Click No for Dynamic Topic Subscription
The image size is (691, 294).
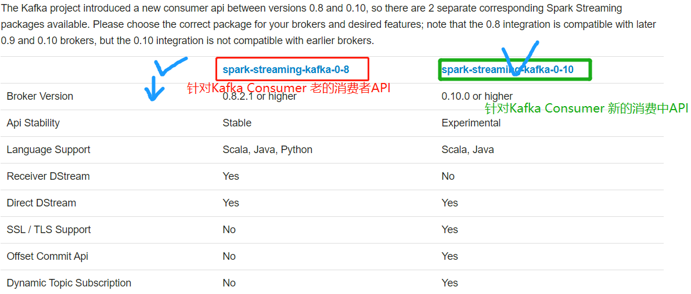[x=229, y=282]
